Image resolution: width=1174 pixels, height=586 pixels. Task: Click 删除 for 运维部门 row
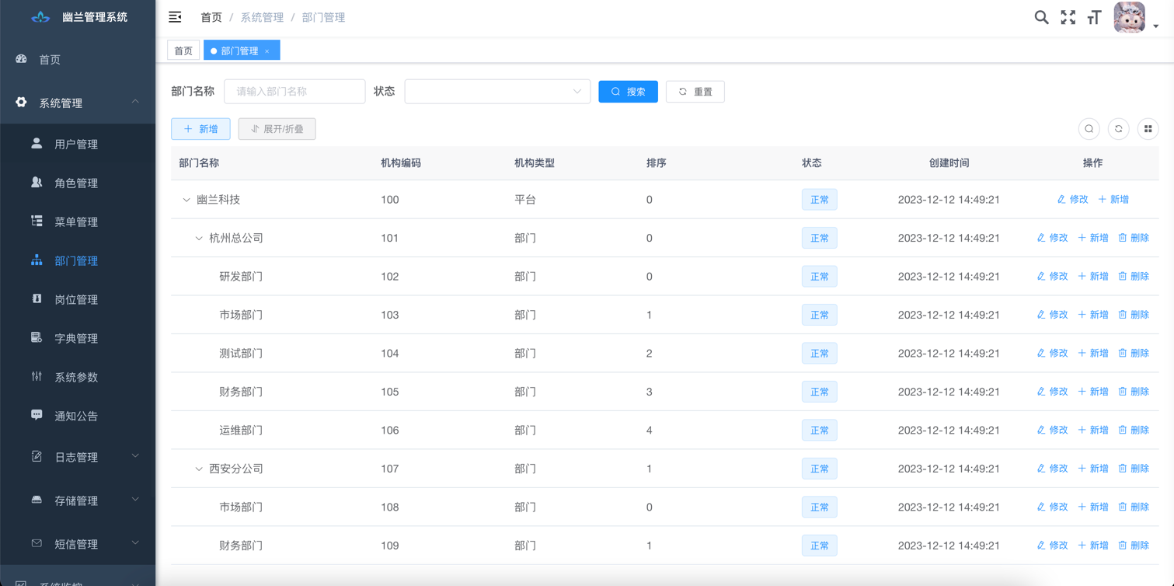1134,430
